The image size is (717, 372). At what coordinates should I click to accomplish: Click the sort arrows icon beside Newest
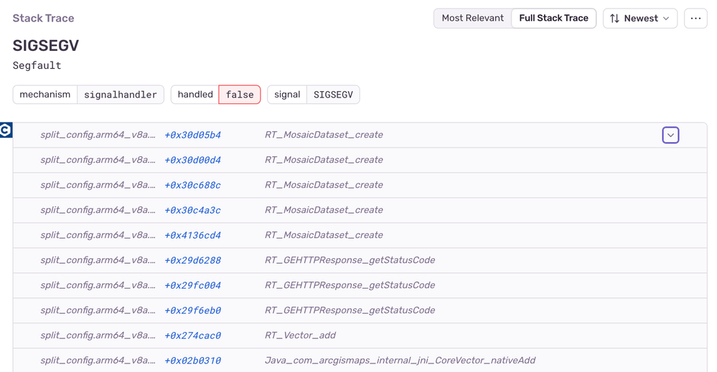(614, 19)
